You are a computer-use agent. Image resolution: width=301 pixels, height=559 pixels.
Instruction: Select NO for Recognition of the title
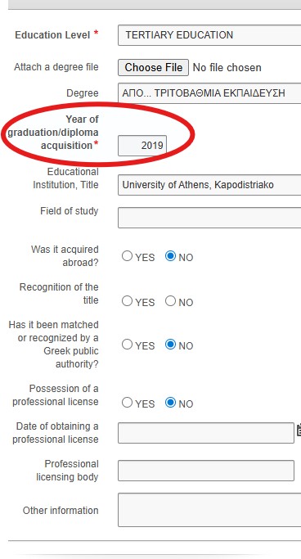[x=171, y=301]
